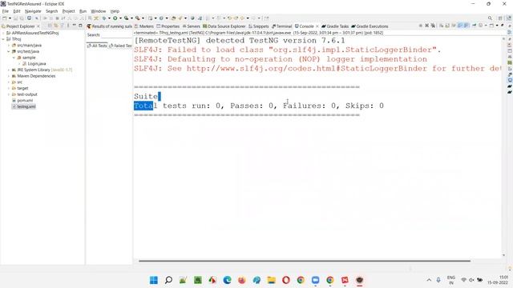Toggle Link with Editor in Project Explorer
Image resolution: width=513 pixels, height=288 pixels.
(x=56, y=26)
